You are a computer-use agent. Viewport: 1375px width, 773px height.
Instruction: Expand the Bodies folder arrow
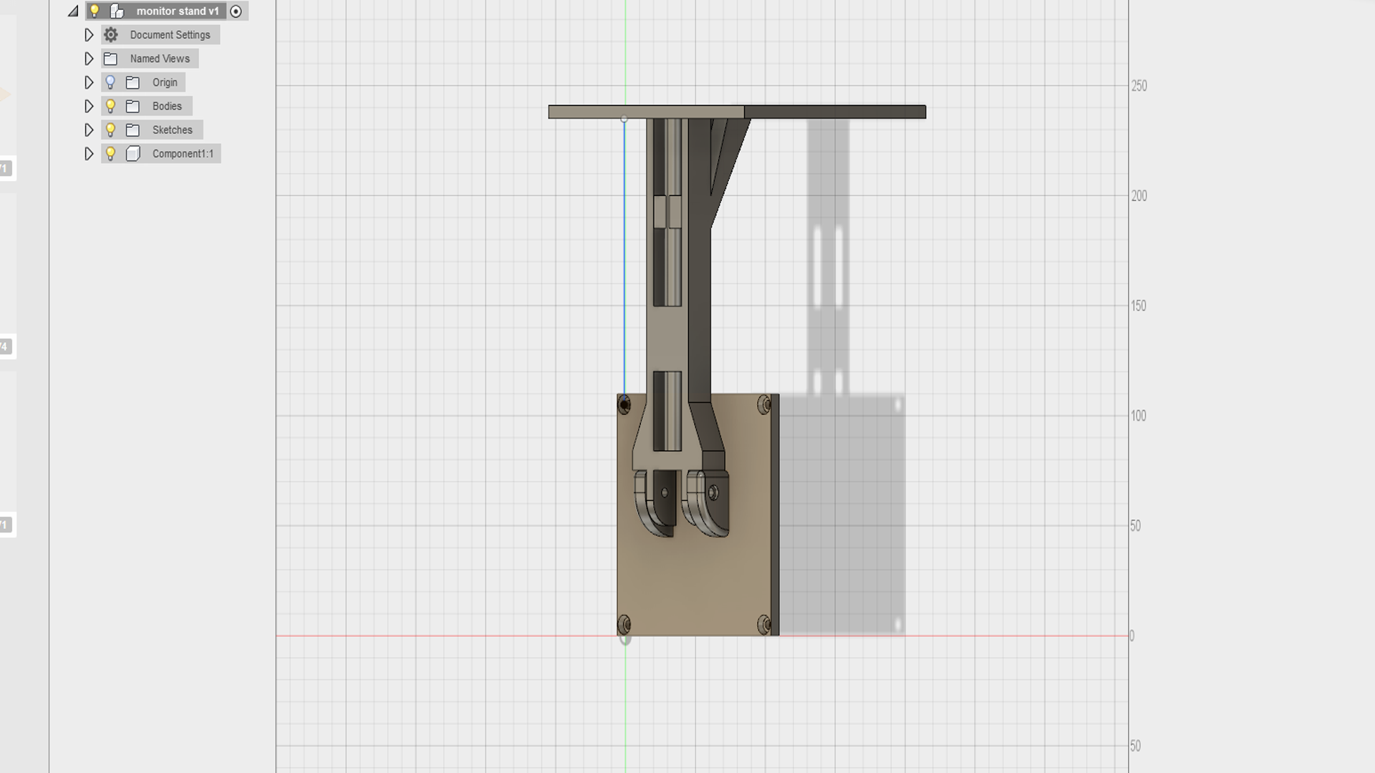click(89, 106)
